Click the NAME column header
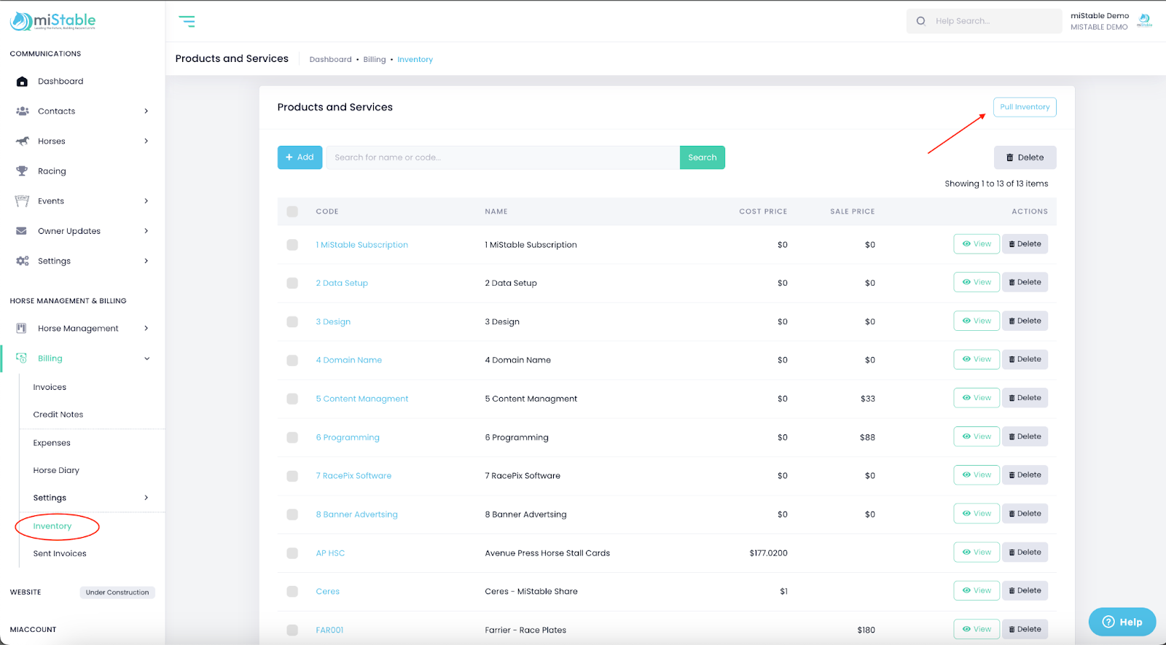 496,212
